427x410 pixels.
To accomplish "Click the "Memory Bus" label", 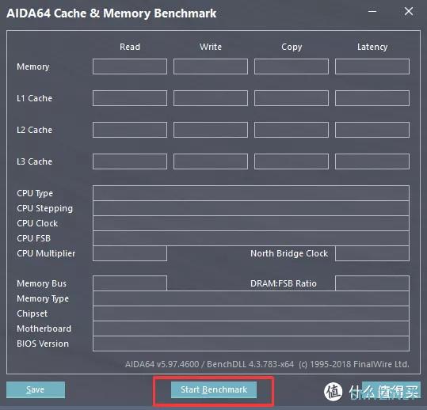I will (x=41, y=284).
